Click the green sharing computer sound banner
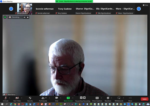 click(x=74, y=1)
